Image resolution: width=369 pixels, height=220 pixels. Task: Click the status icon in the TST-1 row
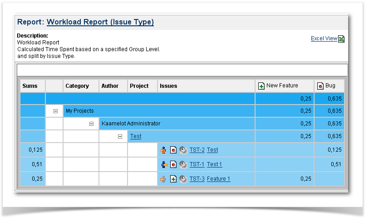pos(163,164)
